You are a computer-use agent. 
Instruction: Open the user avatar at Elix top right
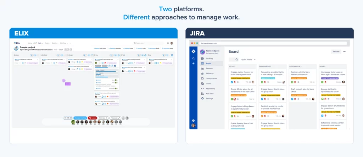(172, 43)
